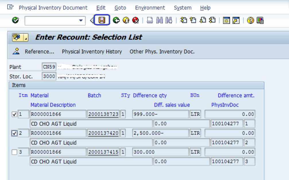Click the LTR unit for item 2

pyautogui.click(x=195, y=133)
